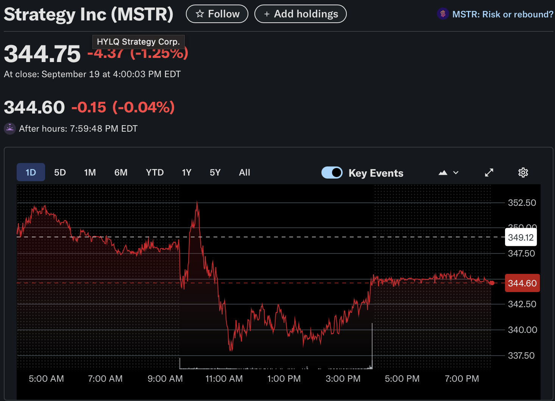
Task: Open the mountain chart type dropdown
Action: (x=449, y=173)
